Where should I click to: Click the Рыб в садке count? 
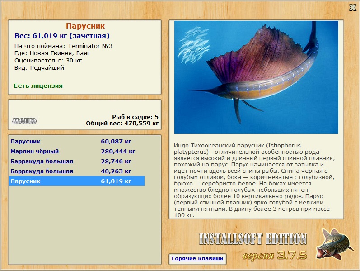[x=135, y=117]
